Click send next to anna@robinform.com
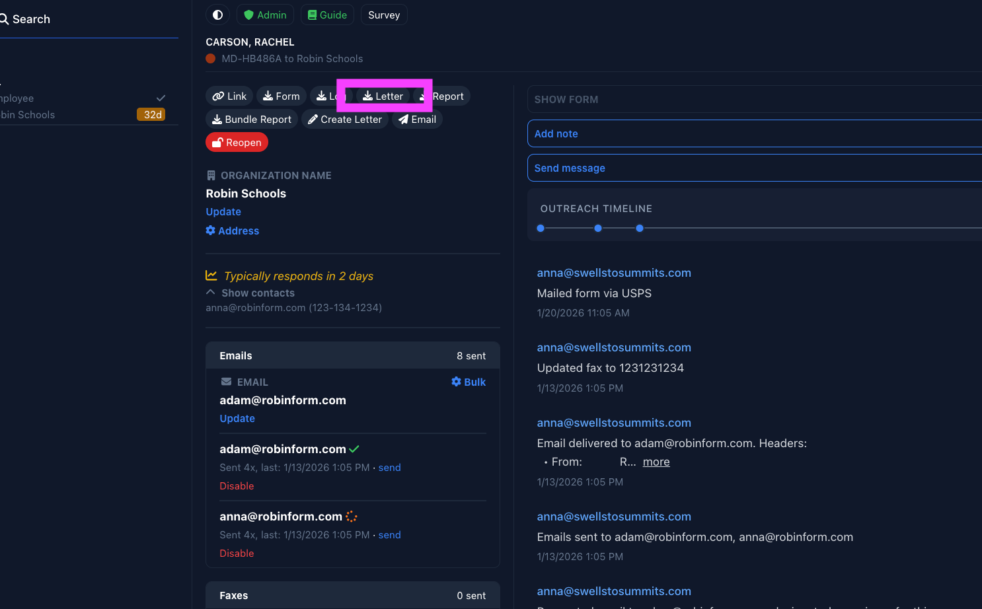The height and width of the screenshot is (609, 982). tap(389, 534)
